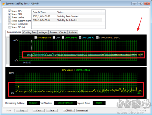Toggle the CPU Core #2 graph checkbox
This screenshot has width=152, height=115.
[x=80, y=38]
